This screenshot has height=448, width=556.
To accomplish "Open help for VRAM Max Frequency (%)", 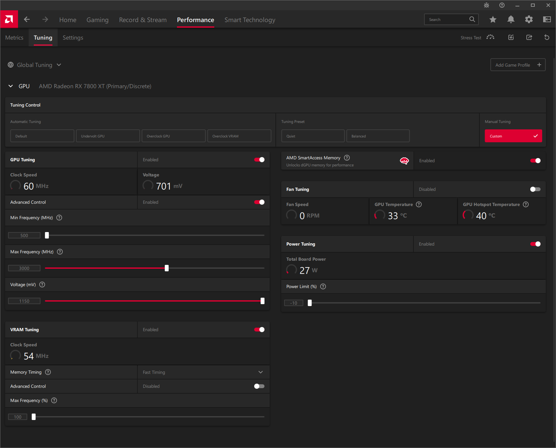I will point(54,400).
